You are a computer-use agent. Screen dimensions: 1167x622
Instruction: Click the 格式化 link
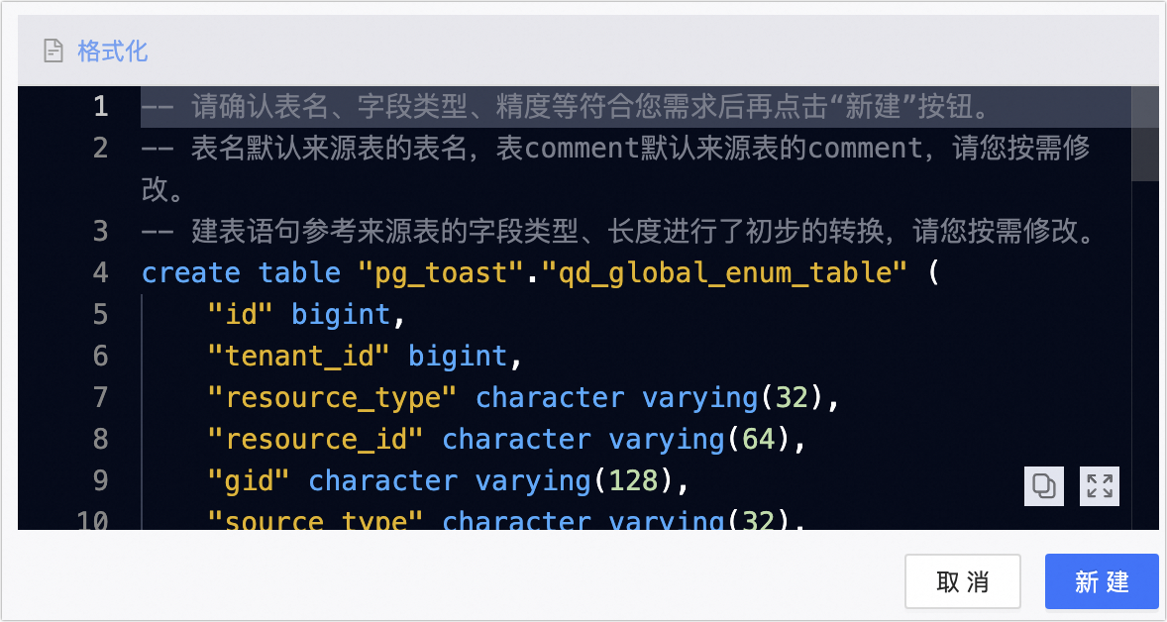click(x=112, y=52)
